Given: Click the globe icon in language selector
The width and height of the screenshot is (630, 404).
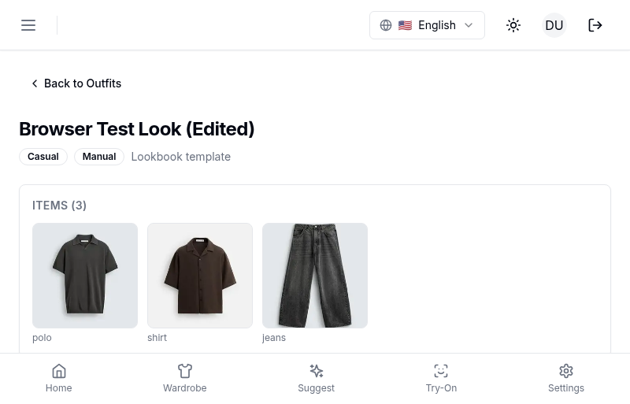Looking at the screenshot, I should [386, 25].
